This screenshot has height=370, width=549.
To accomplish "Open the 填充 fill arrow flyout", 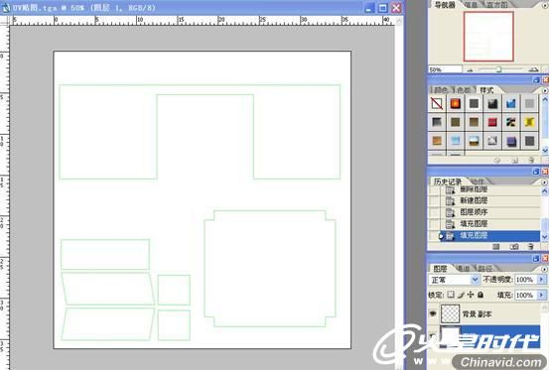I will tap(542, 295).
